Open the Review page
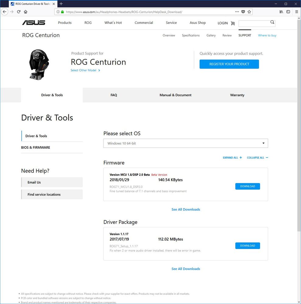Viewport: 301px width, 304px height. [227, 35]
